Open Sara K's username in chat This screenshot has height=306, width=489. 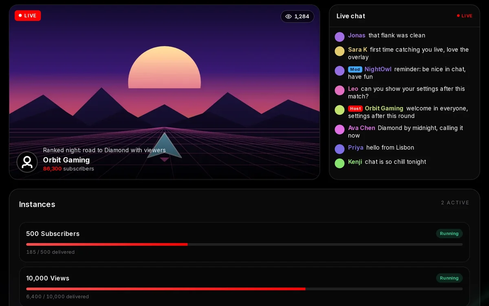click(357, 49)
